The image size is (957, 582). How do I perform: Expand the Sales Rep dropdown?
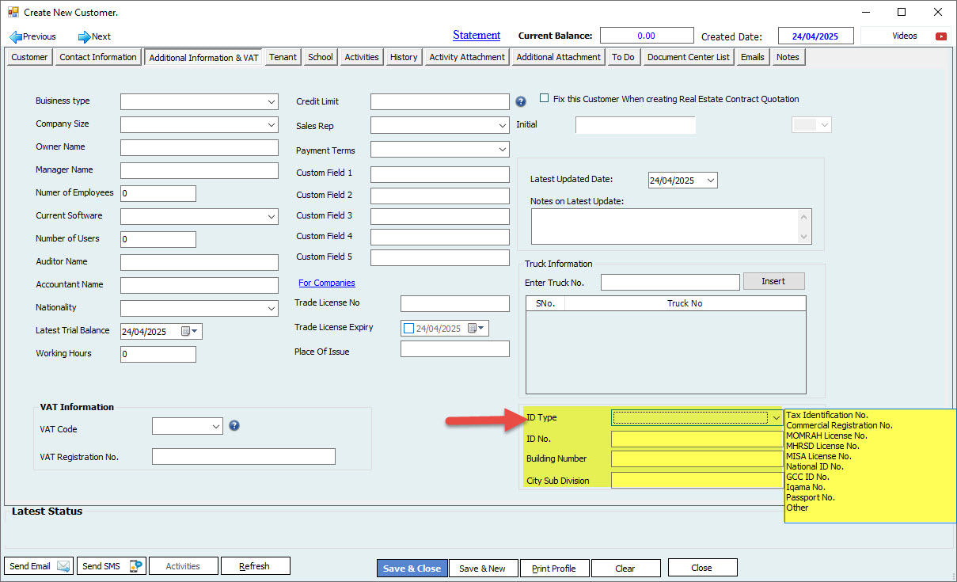pos(503,126)
